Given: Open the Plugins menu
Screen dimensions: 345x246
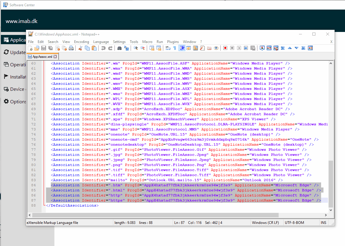Looking at the screenshot, I should click(173, 42).
